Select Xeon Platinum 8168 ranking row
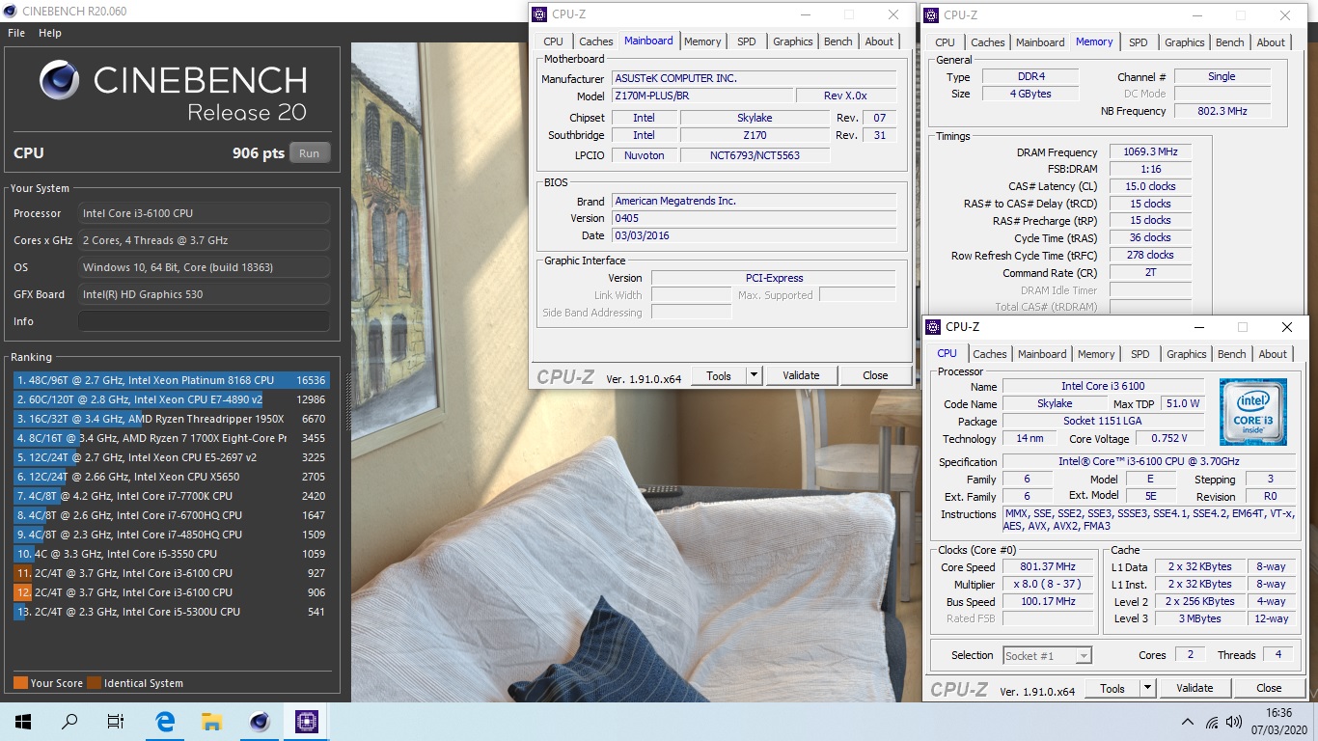Image resolution: width=1318 pixels, height=741 pixels. point(171,380)
